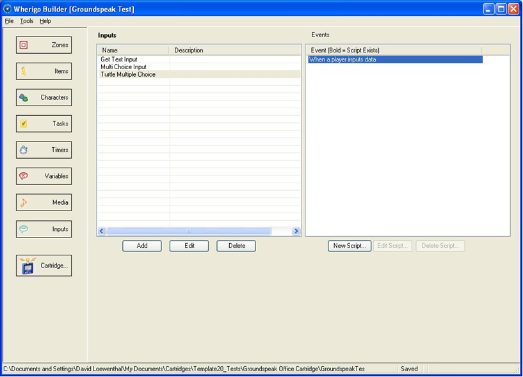Screen dimensions: 523x377
Task: Click the inputs list scroll left arrow
Action: [102, 231]
